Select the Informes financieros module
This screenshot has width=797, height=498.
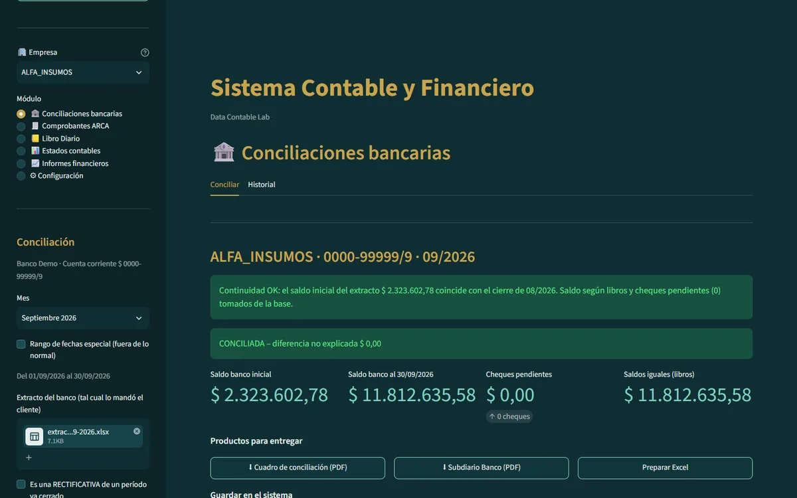coord(63,163)
